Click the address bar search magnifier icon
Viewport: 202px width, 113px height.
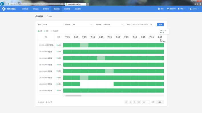pos(60,4)
